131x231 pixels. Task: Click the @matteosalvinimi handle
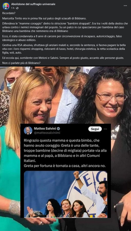[x=47, y=133]
